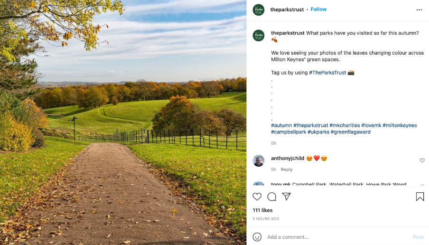Open the #TheParksTrust hashtag in caption
Screen dimensions: 429x245
(327, 73)
